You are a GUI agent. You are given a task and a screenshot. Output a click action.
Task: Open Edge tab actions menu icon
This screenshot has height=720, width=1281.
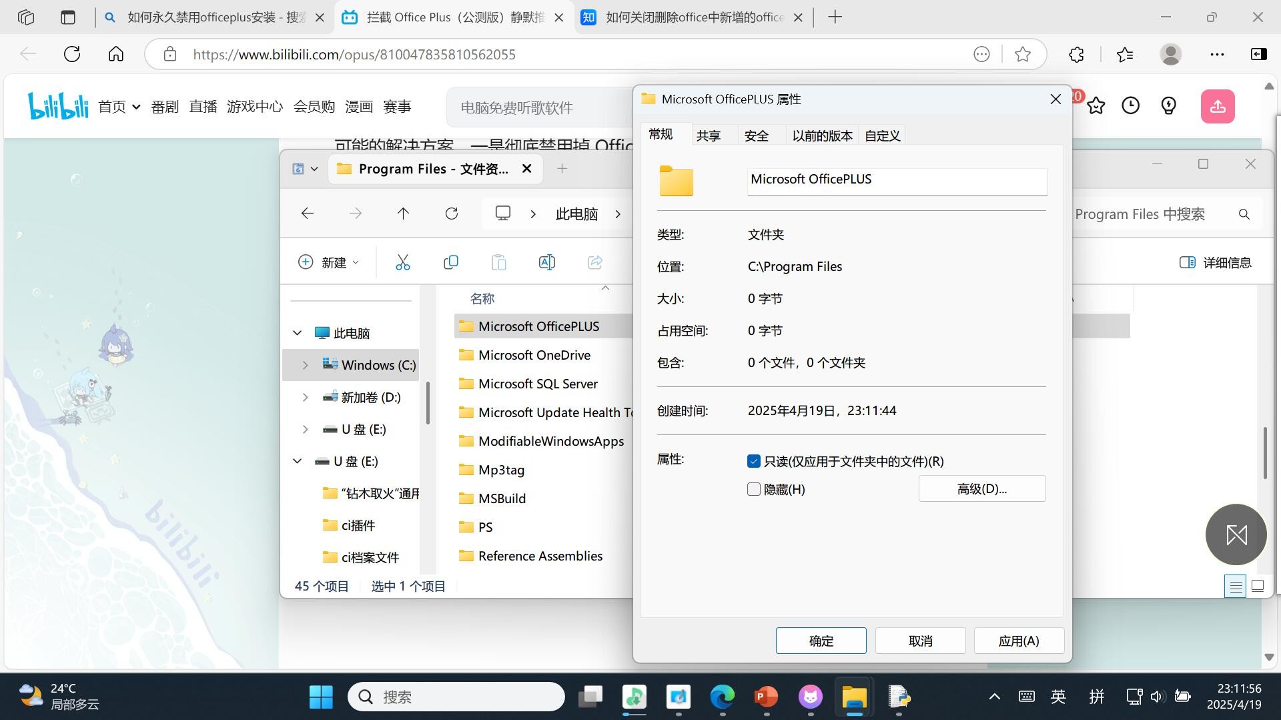click(x=68, y=17)
